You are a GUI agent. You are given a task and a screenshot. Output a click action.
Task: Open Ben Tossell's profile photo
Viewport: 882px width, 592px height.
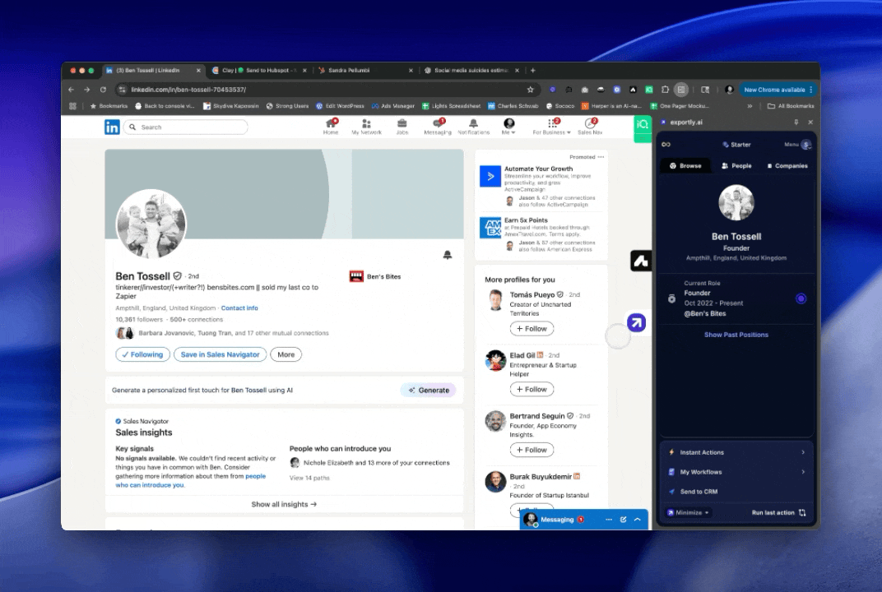[x=151, y=223]
